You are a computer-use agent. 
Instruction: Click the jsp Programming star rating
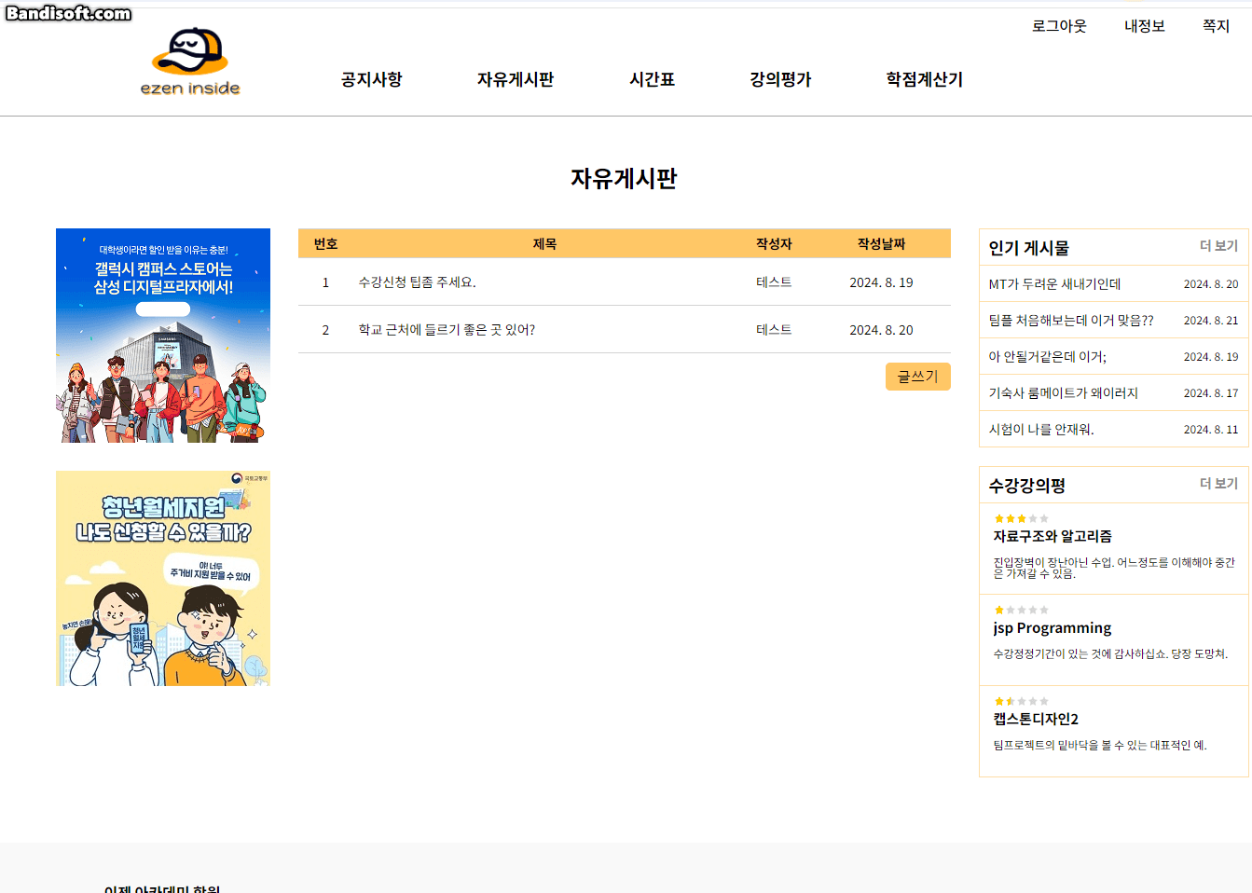tap(1022, 610)
